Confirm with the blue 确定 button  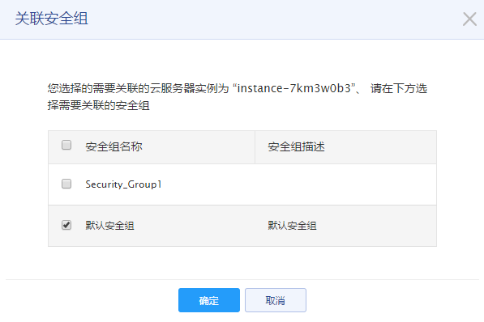[209, 300]
